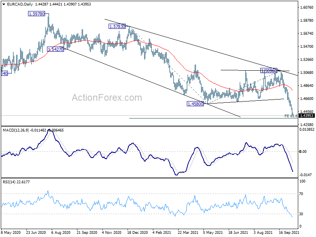Click the 1.46600 price axis value
This screenshot has height=237, width=316.
pyautogui.click(x=307, y=98)
